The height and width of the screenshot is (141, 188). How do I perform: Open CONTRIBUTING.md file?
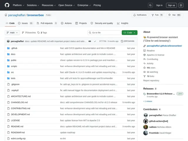point(21,108)
